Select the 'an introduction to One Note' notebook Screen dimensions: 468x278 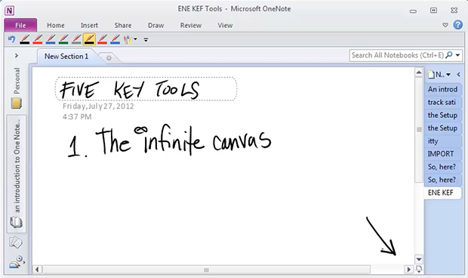17,174
